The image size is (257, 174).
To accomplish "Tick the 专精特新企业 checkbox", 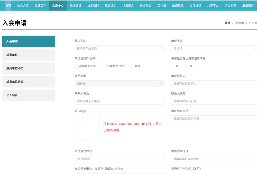I will tap(104, 66).
